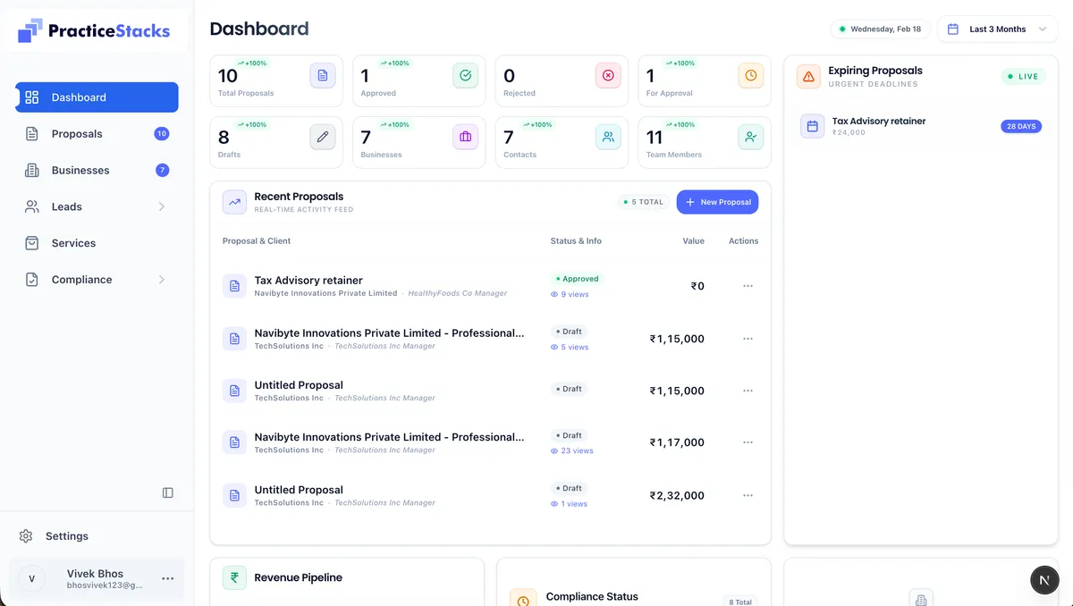1073x606 pixels.
Task: Click the green Approved checkmark icon
Action: [465, 76]
